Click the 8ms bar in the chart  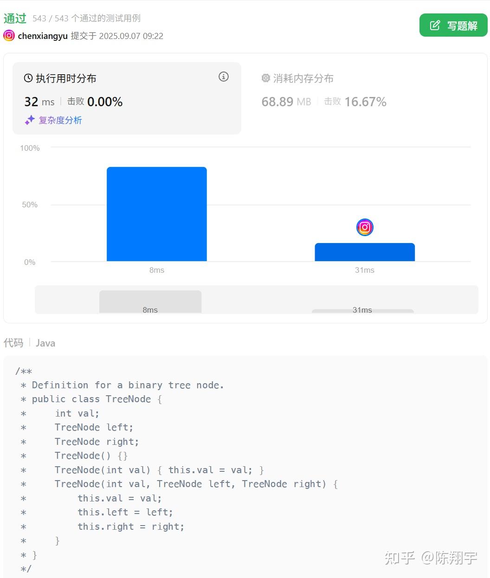157,214
